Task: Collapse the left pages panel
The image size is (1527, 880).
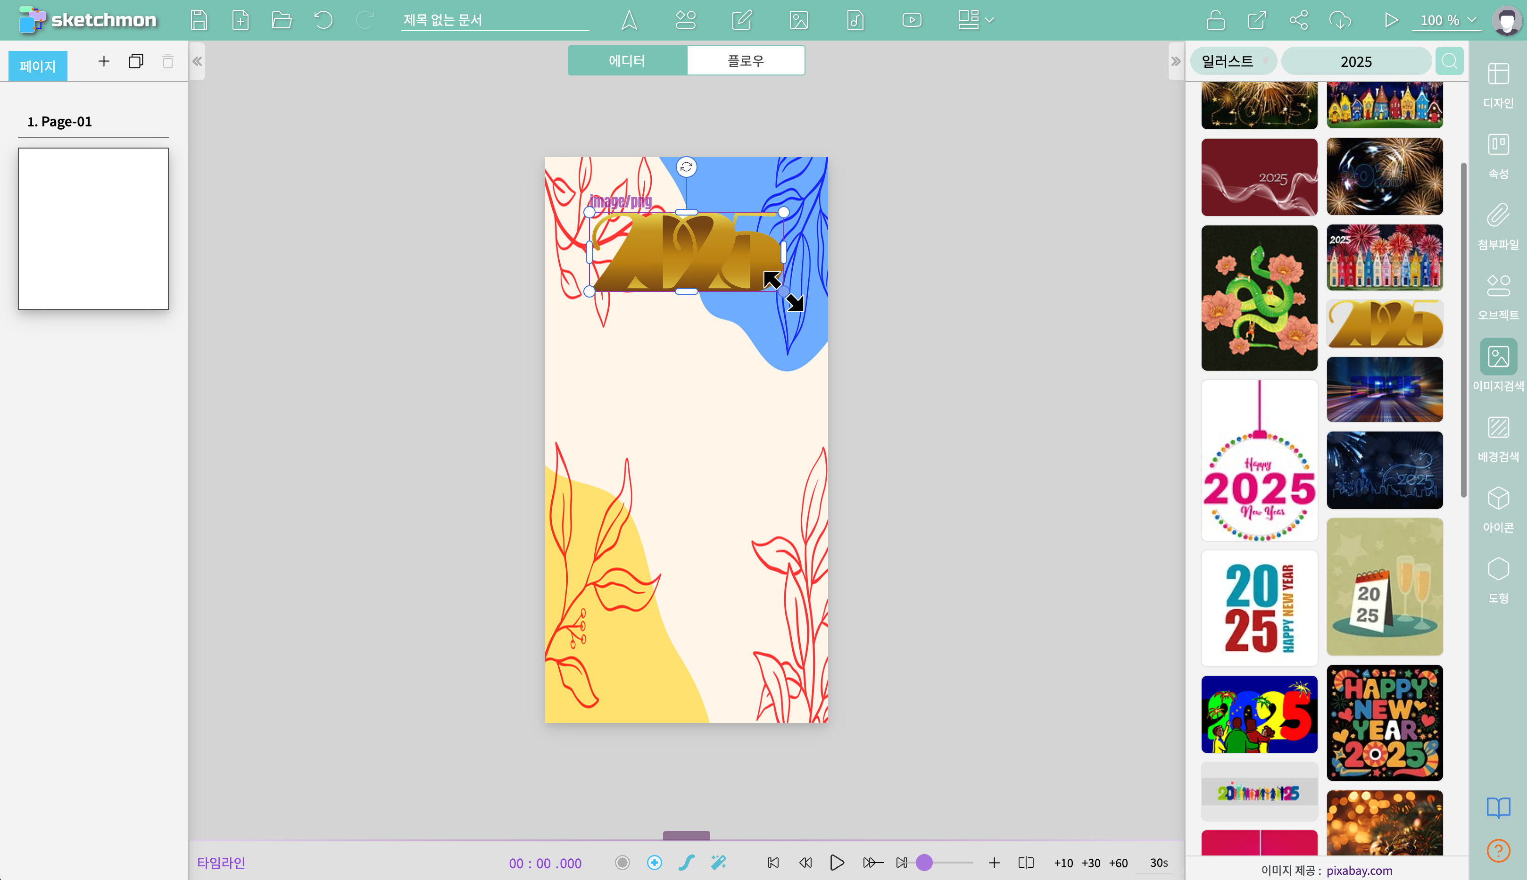Action: click(x=197, y=61)
